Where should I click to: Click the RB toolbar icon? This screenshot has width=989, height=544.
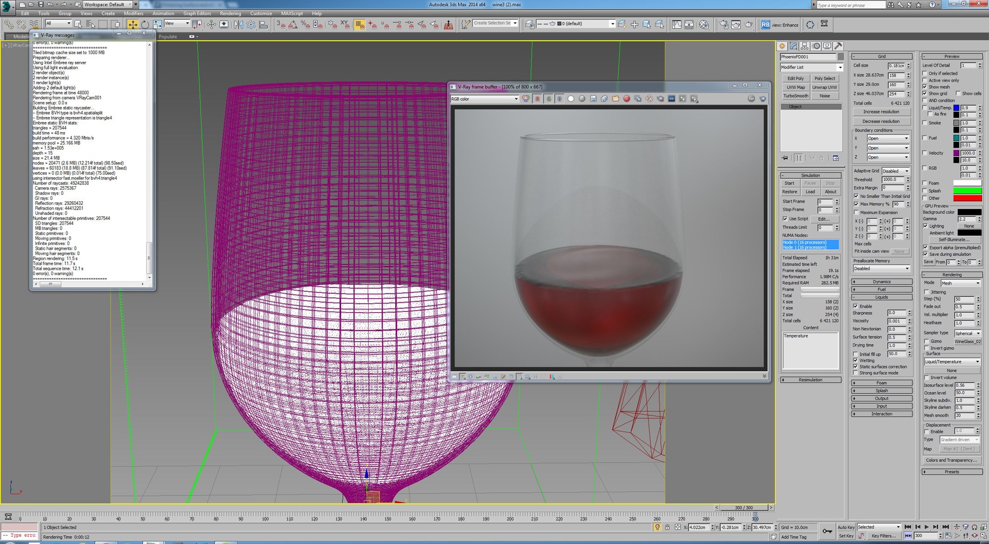(765, 25)
